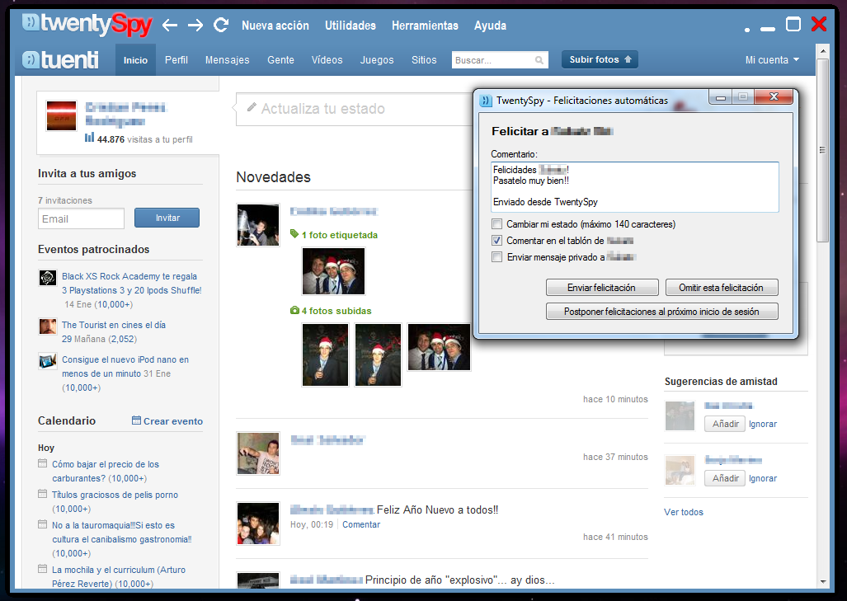Click the search magnifier icon
The image size is (847, 601).
tap(539, 60)
